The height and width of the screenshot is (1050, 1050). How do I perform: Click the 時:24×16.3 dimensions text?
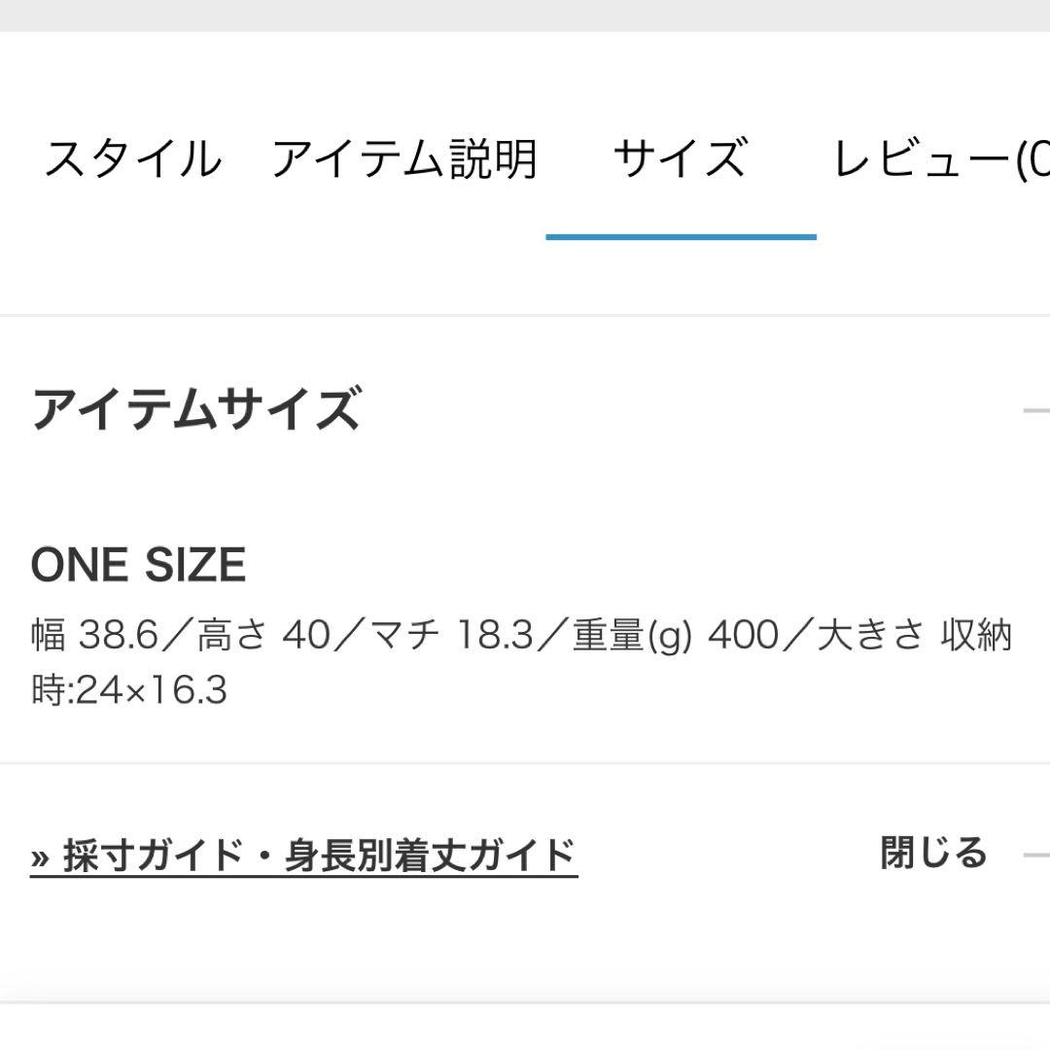point(129,691)
